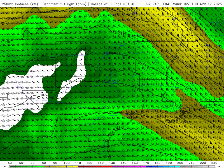
Task: Click the 150 label on the color bar
Action: point(123,163)
